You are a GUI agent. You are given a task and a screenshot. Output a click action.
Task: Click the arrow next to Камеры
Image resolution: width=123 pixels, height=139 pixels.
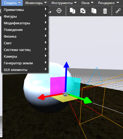pos(46,56)
